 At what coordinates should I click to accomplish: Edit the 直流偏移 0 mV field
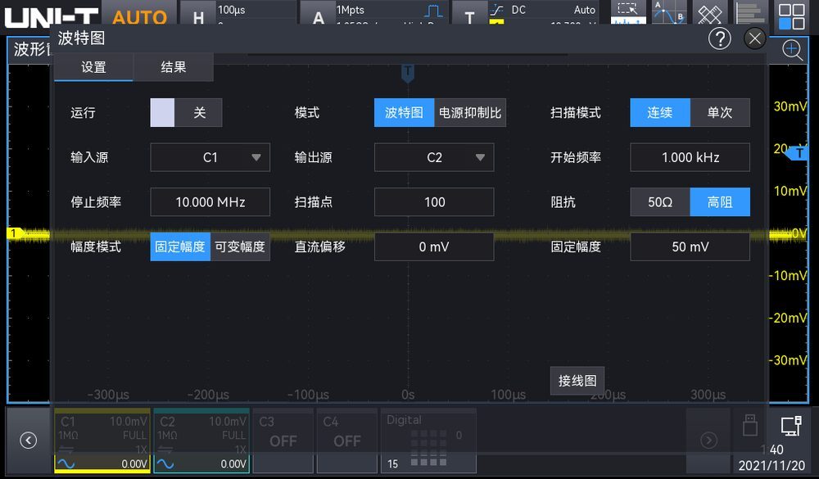pos(434,246)
